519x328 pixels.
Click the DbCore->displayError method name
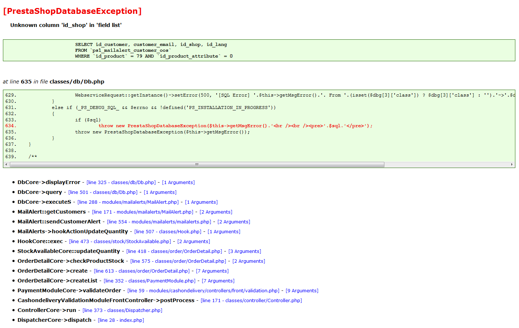[x=49, y=182]
